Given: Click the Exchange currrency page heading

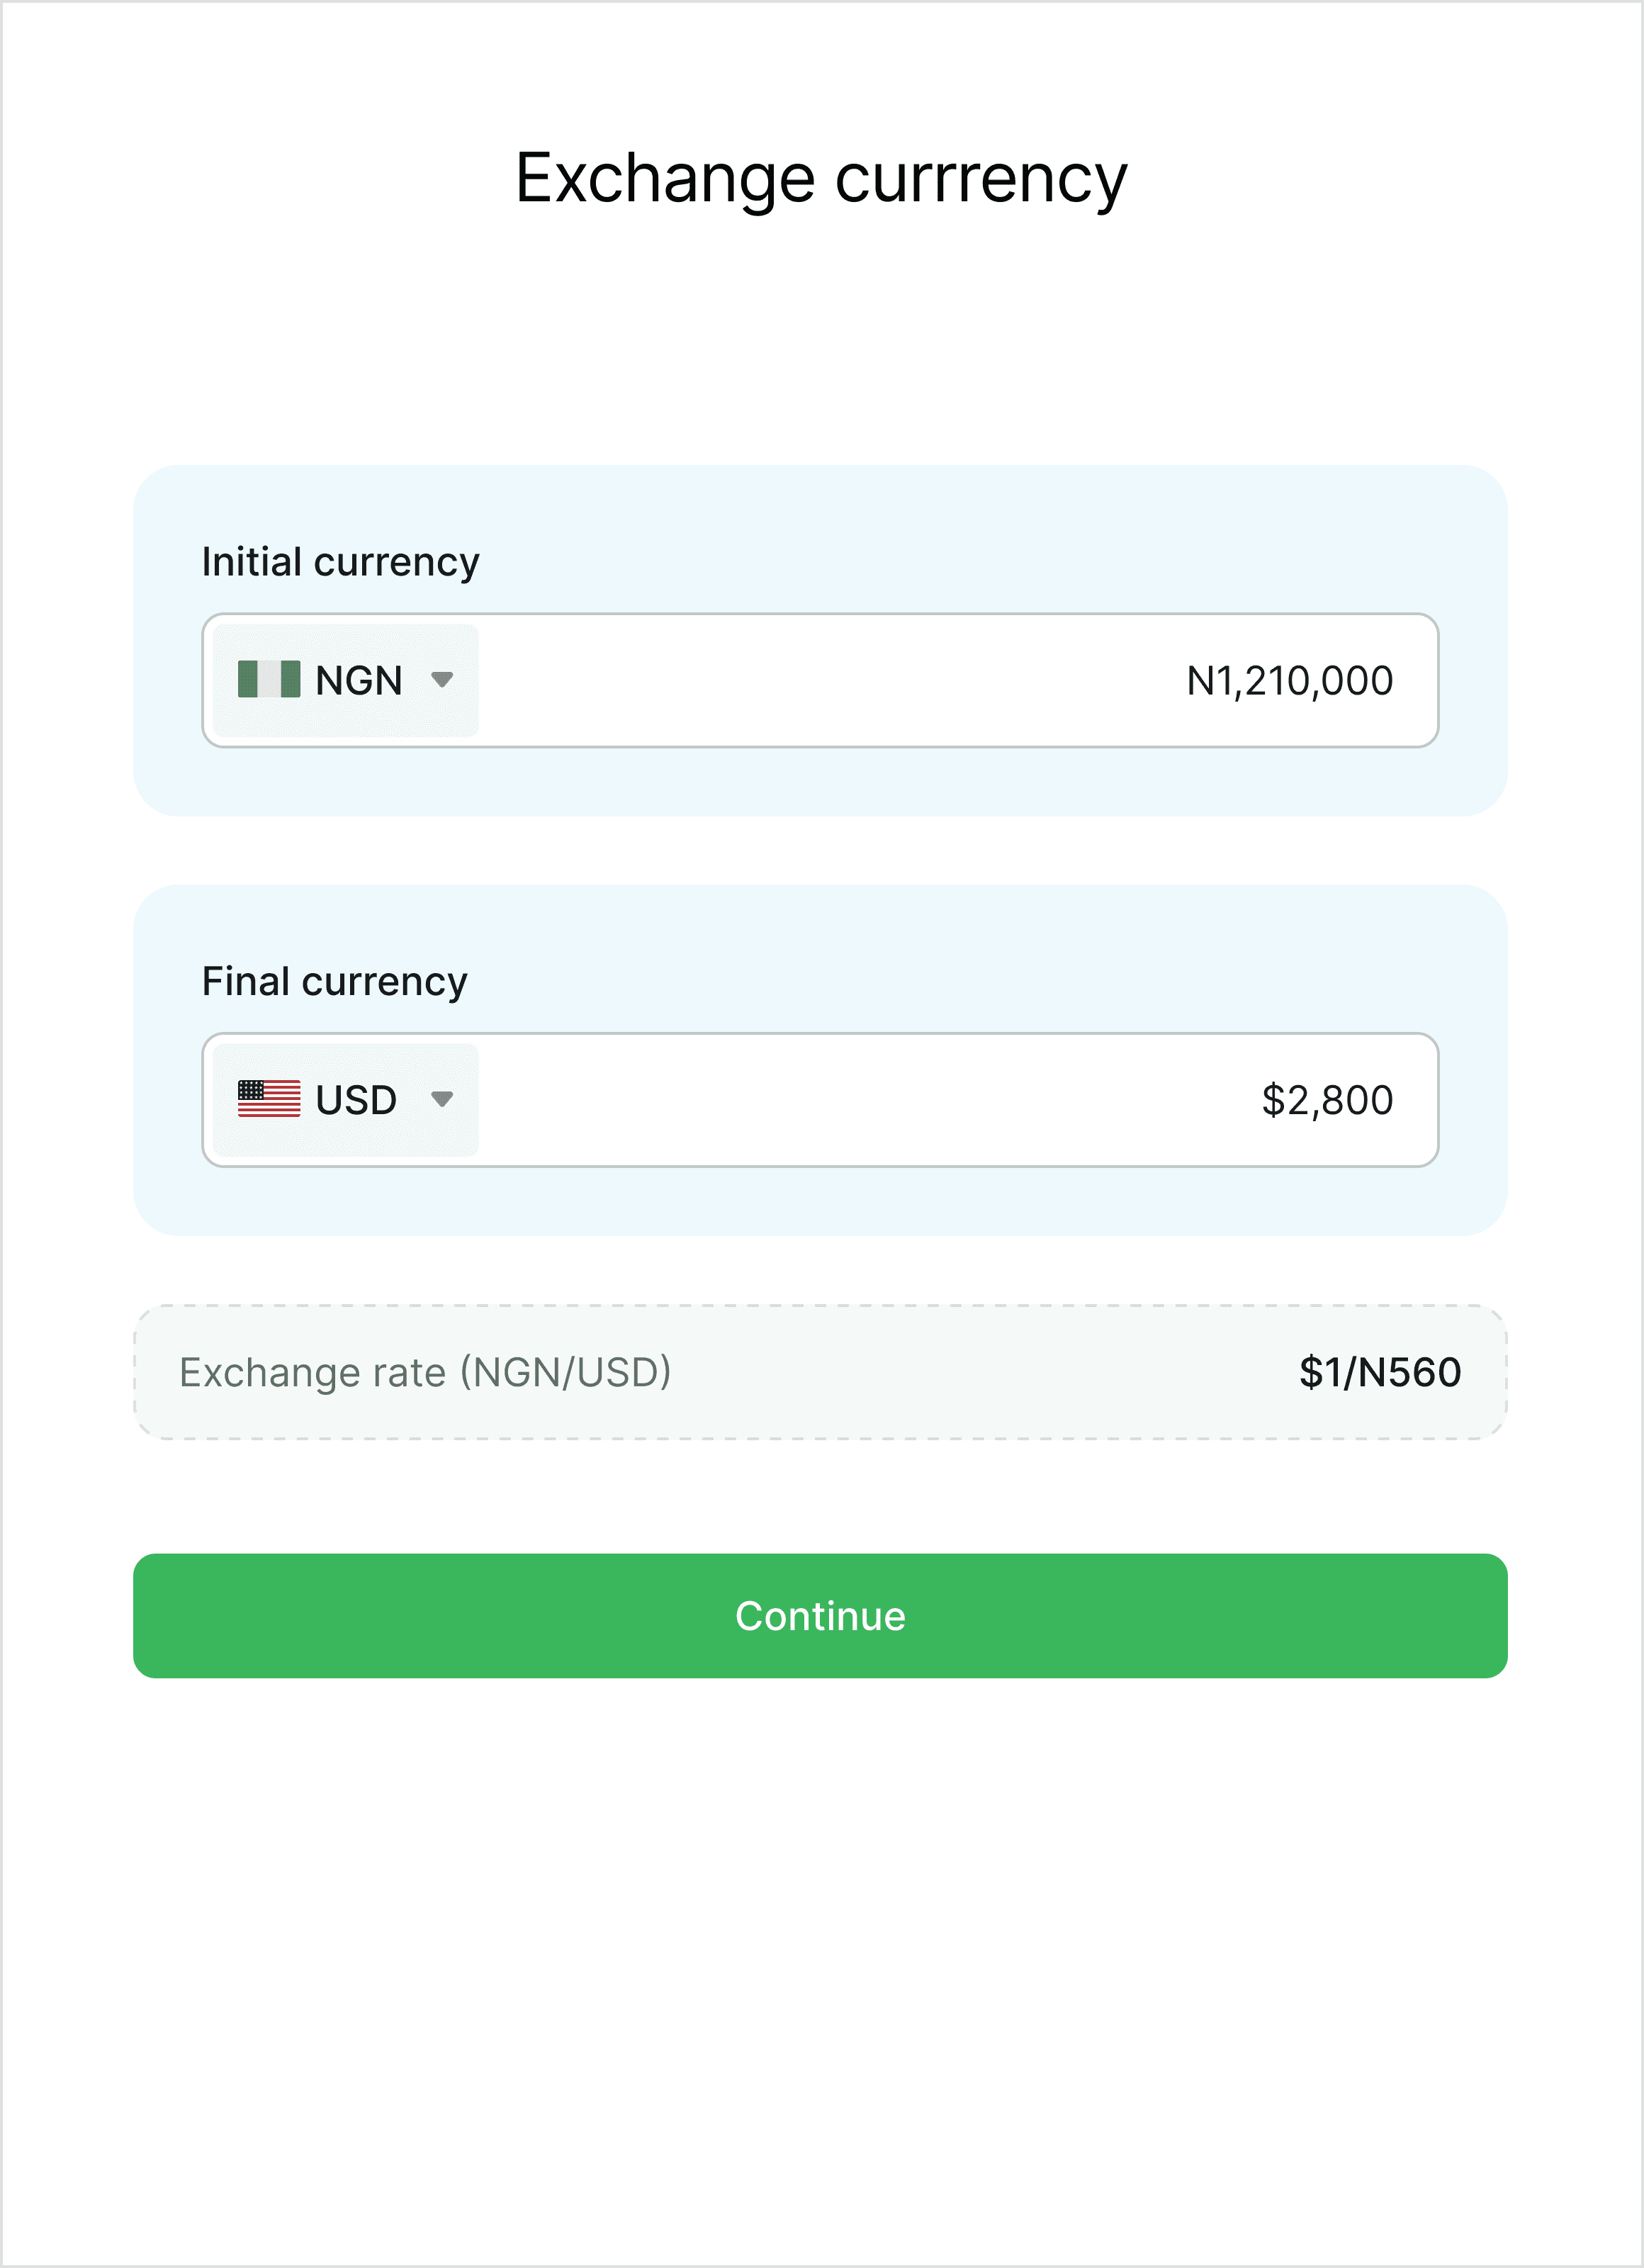Looking at the screenshot, I should click(x=821, y=178).
